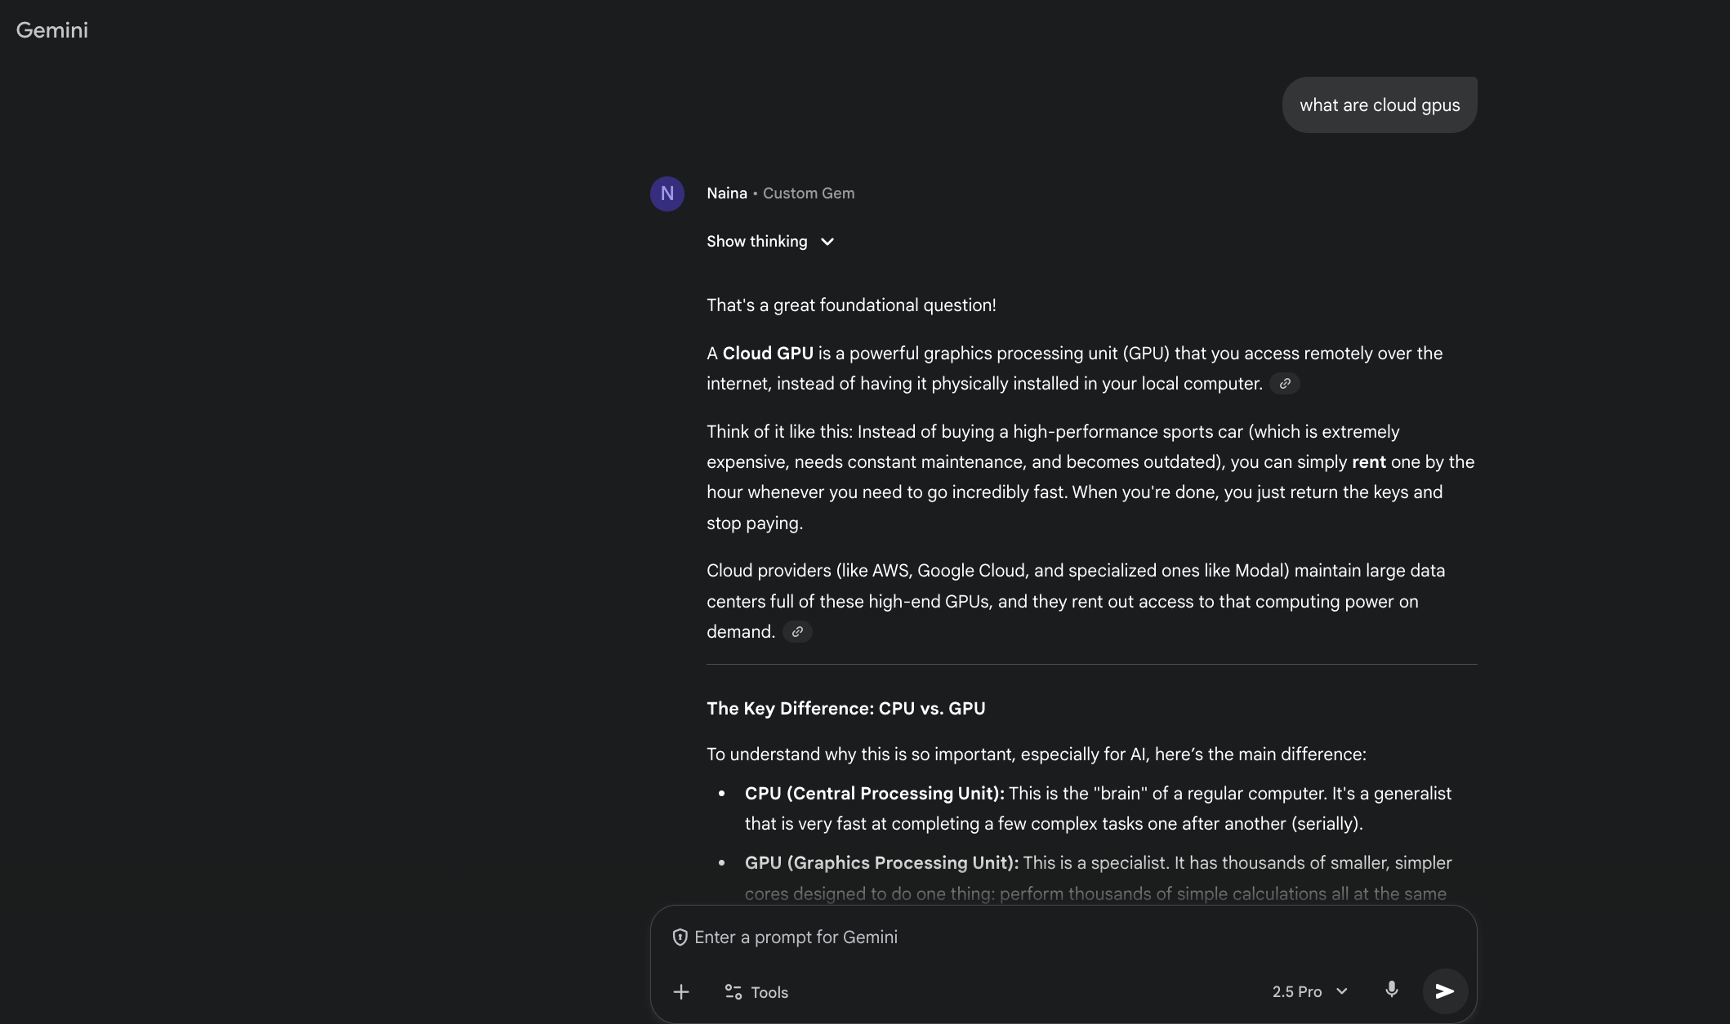This screenshot has width=1730, height=1024.
Task: Click Naina's purple Gem avatar
Action: tap(667, 193)
